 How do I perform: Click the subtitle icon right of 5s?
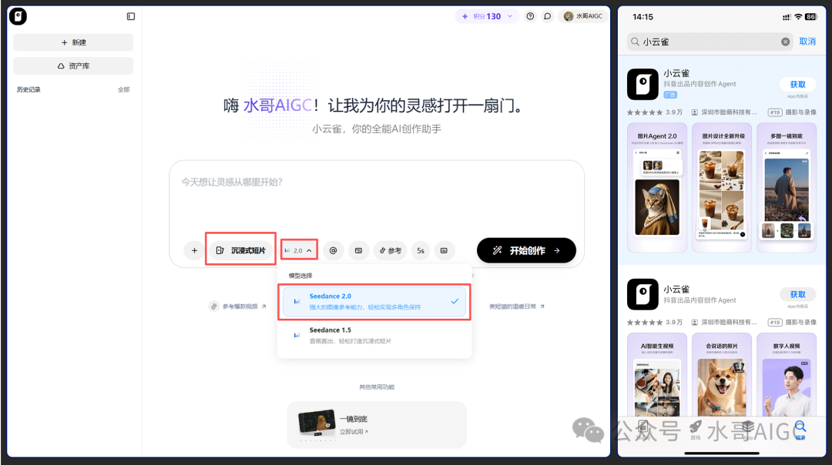coord(445,250)
